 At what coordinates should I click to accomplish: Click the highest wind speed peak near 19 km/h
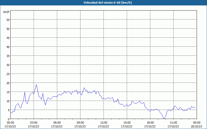point(36,85)
